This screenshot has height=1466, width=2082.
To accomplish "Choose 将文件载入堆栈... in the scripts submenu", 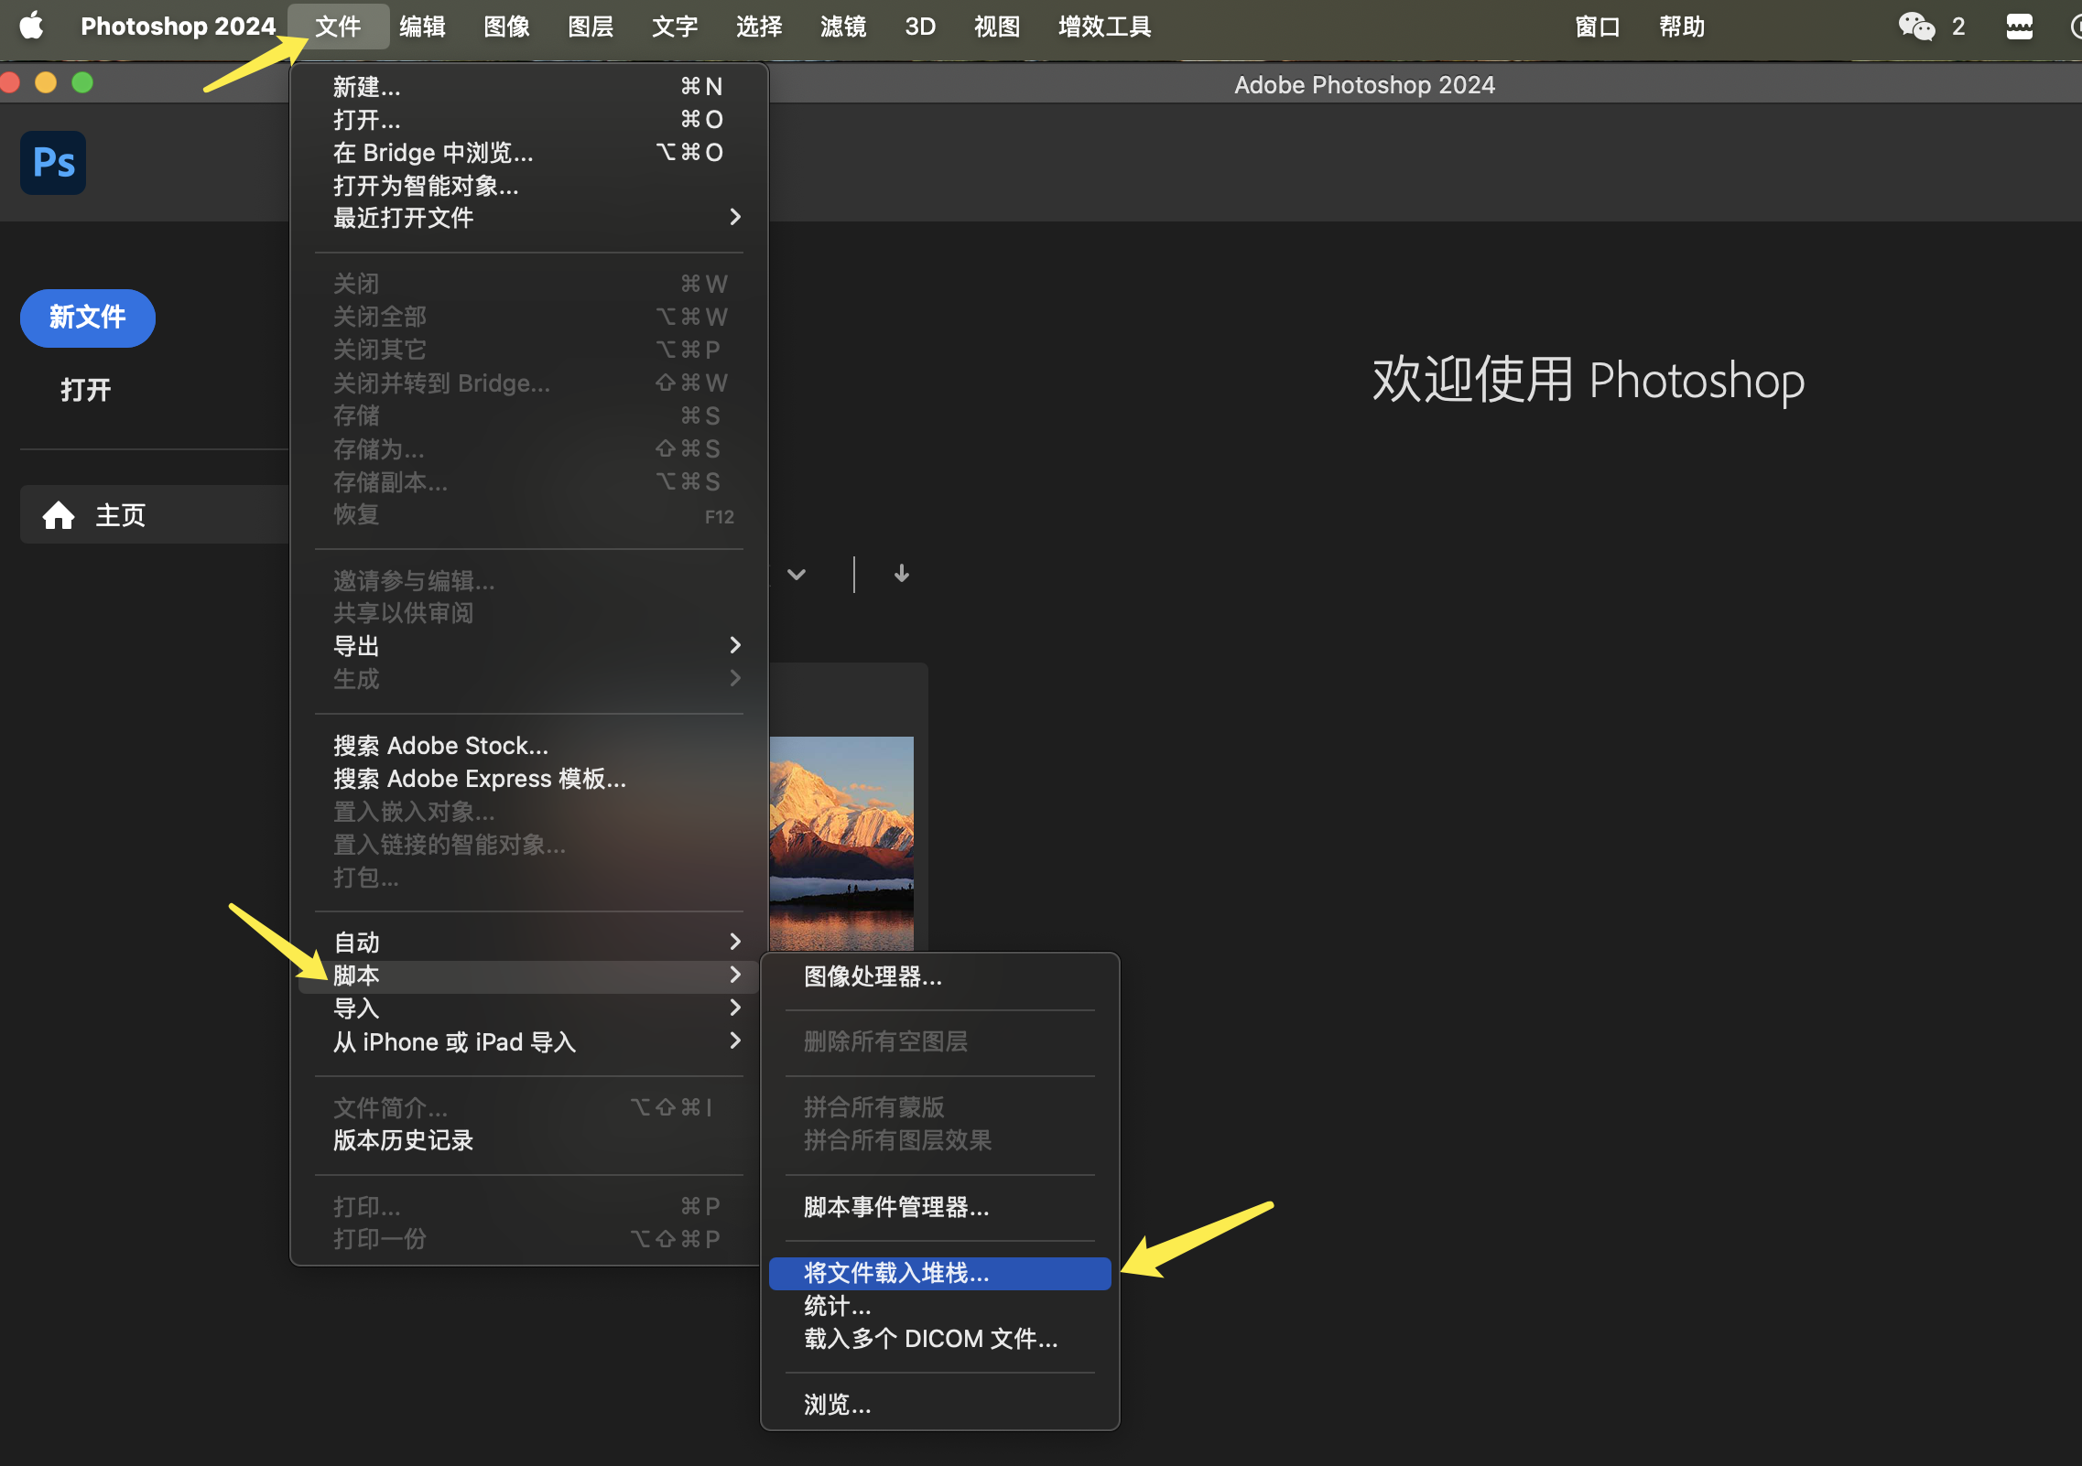I will (x=939, y=1274).
